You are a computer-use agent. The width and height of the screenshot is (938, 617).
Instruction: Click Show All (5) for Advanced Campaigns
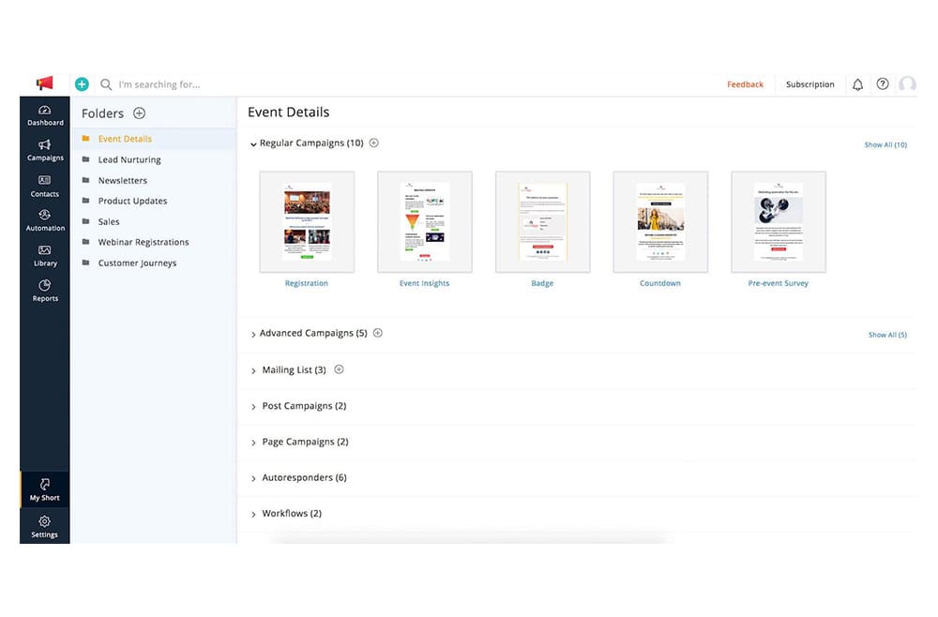(887, 335)
